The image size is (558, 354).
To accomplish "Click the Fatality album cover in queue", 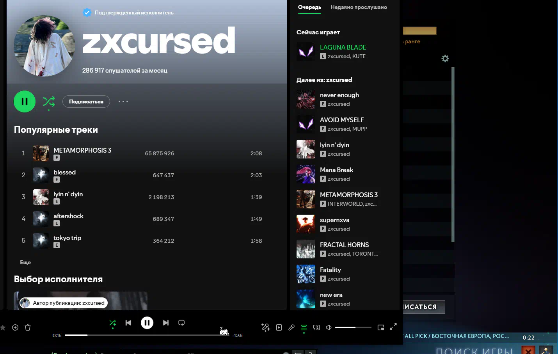I will point(306,274).
